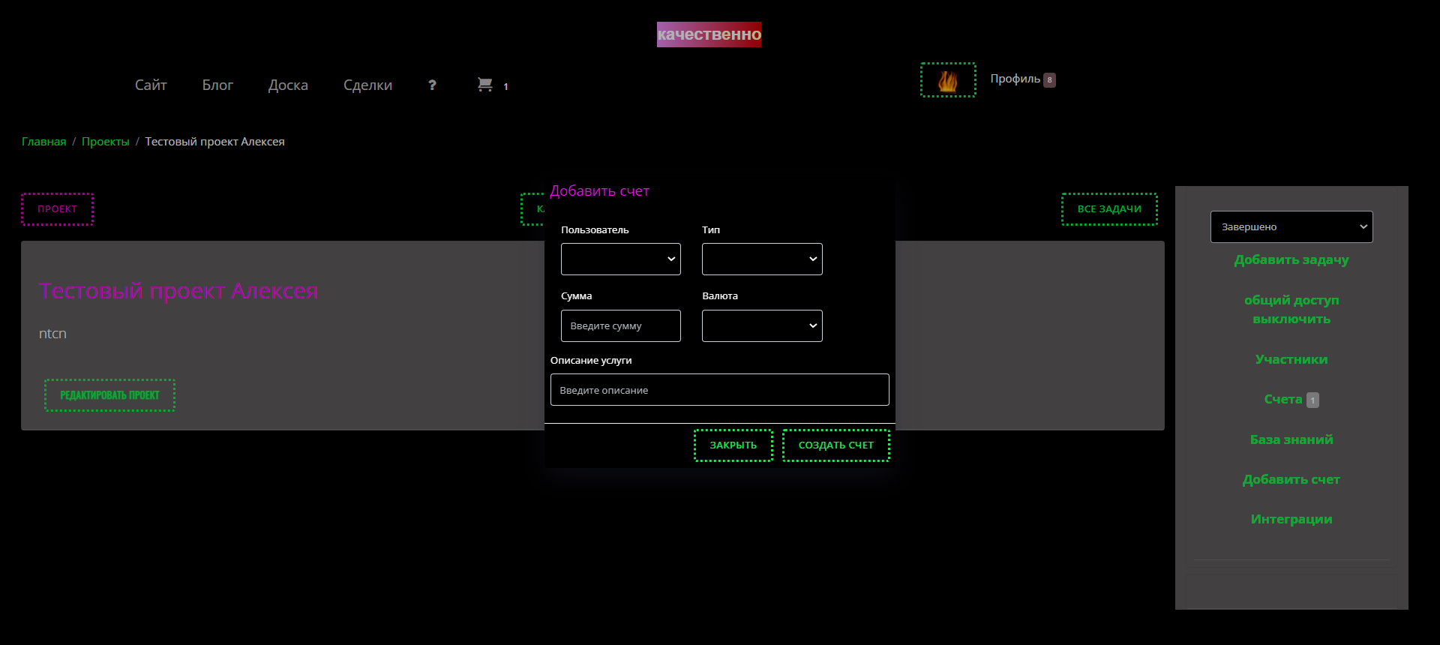Open the shopping cart icon

485,85
